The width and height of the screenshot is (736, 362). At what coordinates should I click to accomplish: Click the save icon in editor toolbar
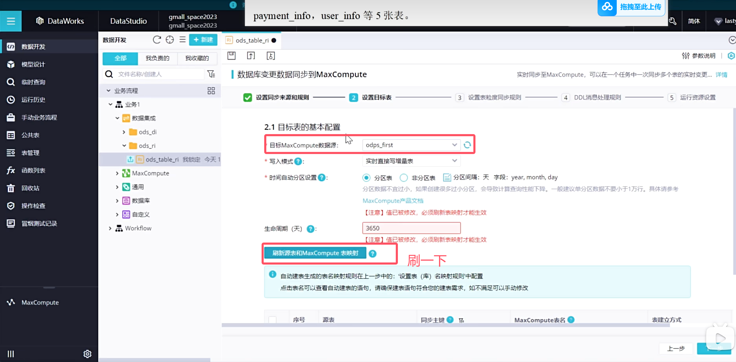(x=231, y=56)
